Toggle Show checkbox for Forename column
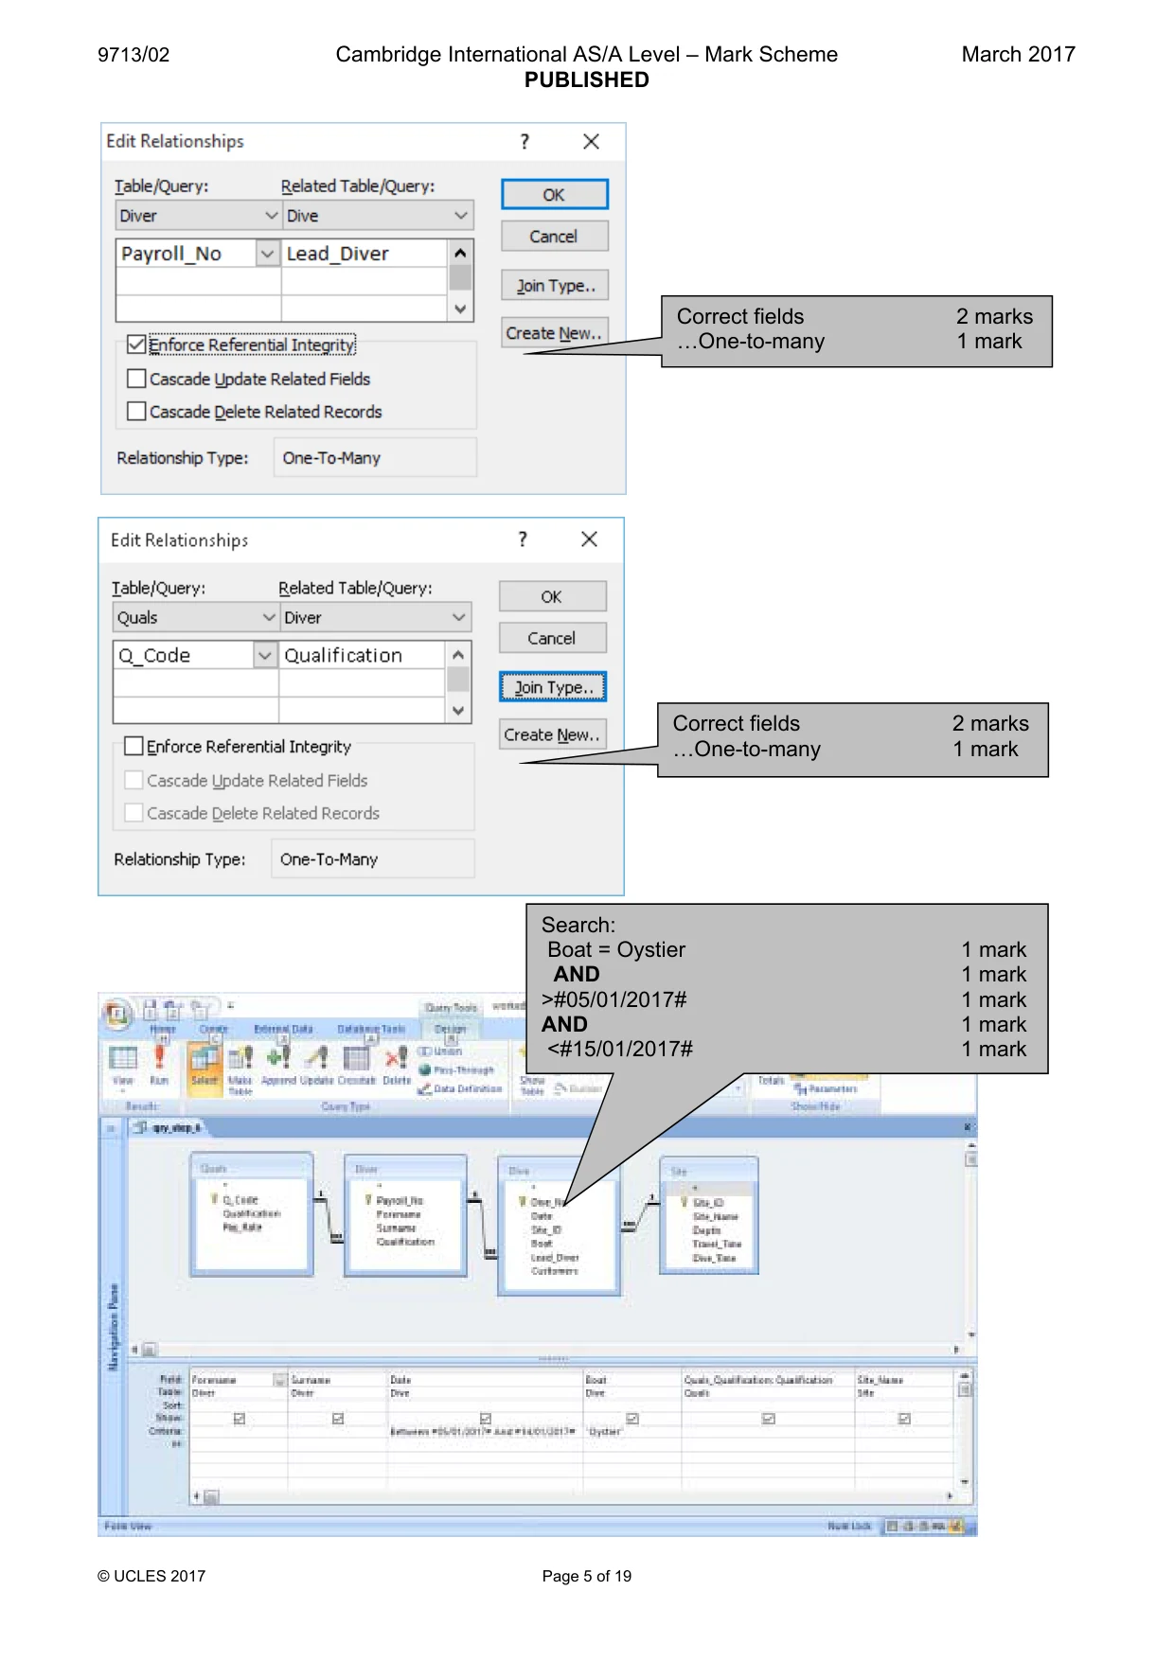 tap(239, 1419)
